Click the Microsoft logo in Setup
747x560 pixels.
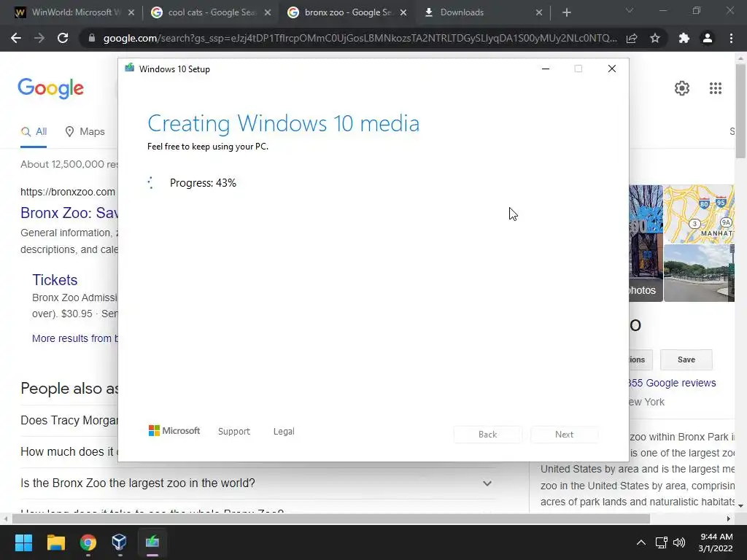(174, 431)
